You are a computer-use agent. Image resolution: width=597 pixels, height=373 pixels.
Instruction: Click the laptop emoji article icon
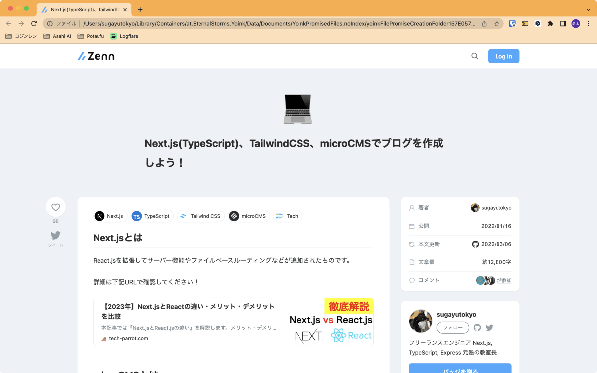[x=298, y=109]
